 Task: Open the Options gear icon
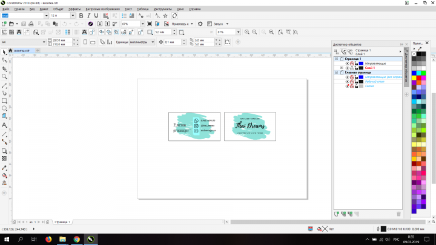[x=200, y=24]
